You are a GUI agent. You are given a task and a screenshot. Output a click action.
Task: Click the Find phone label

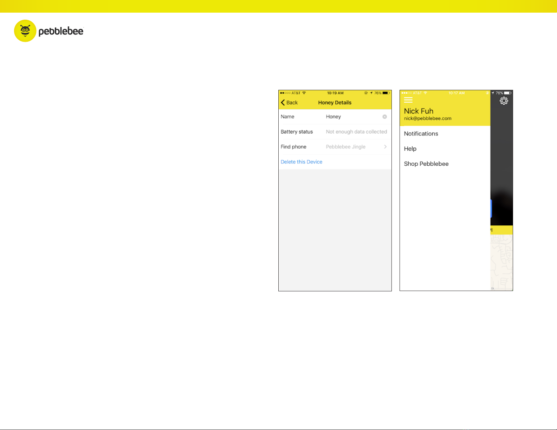click(x=293, y=147)
